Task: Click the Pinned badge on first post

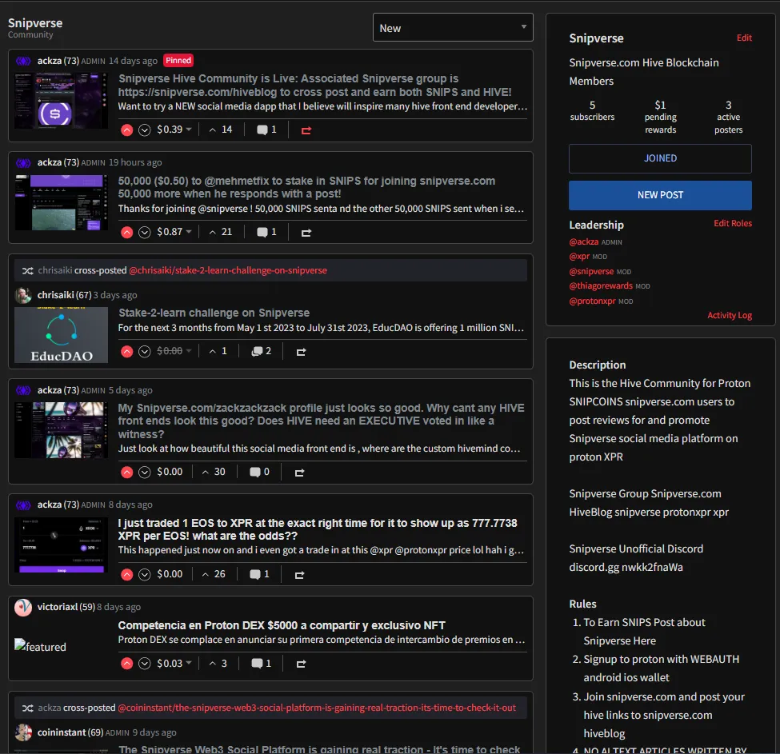Action: pos(178,61)
